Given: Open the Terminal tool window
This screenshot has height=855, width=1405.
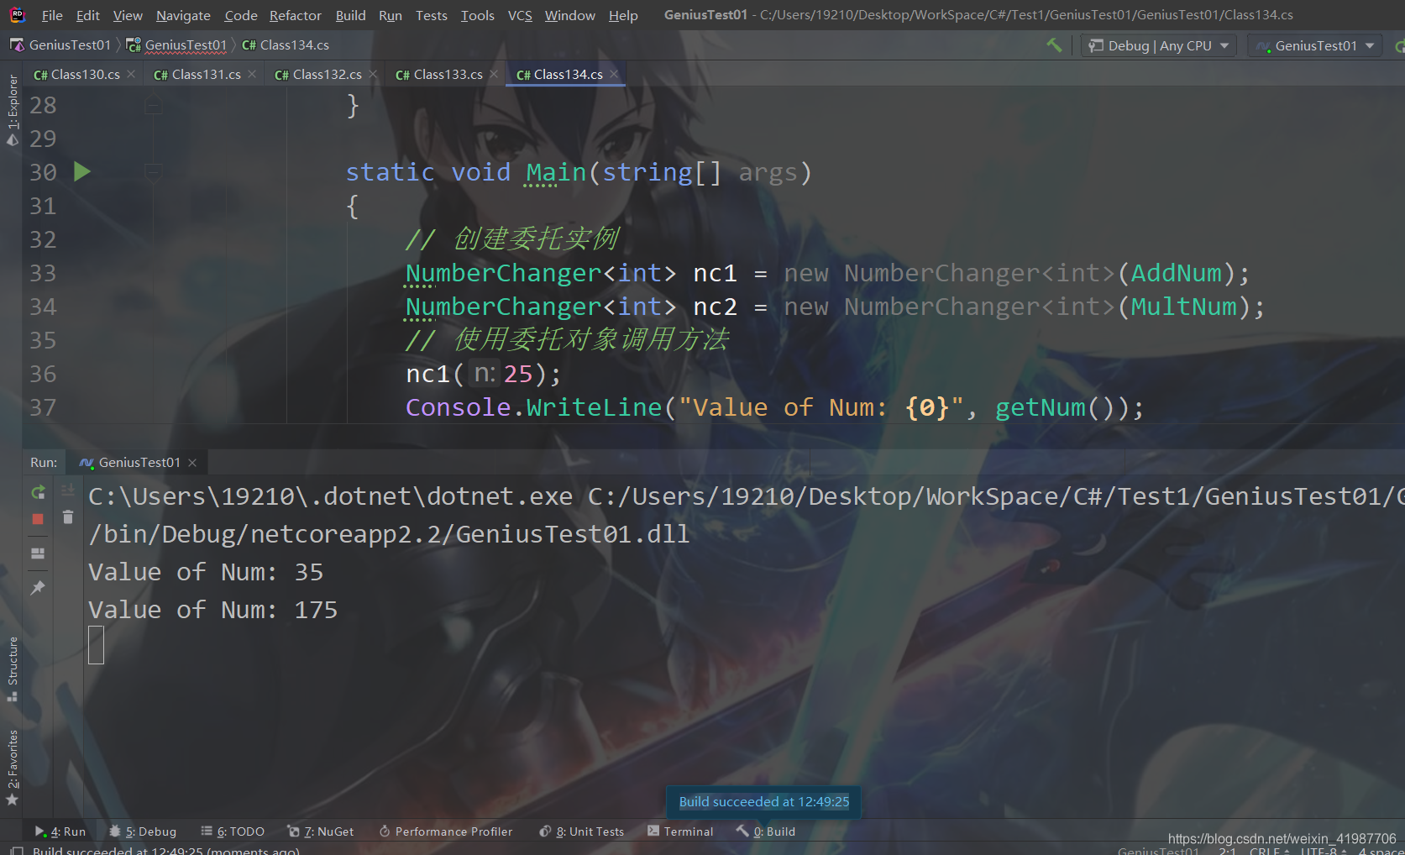Looking at the screenshot, I should (680, 831).
